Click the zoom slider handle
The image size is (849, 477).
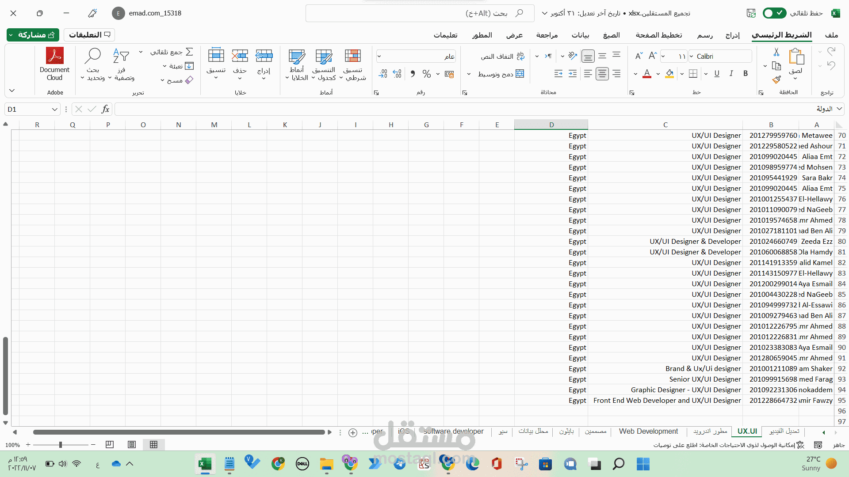[x=61, y=445]
